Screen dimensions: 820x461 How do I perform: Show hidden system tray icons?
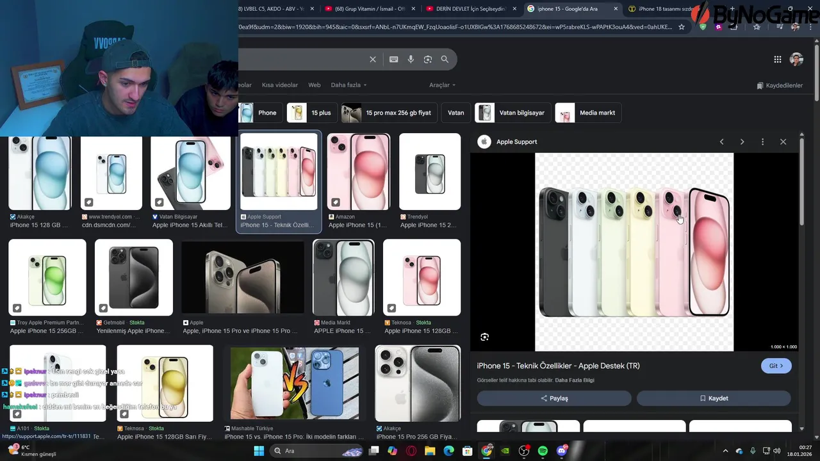(x=725, y=451)
